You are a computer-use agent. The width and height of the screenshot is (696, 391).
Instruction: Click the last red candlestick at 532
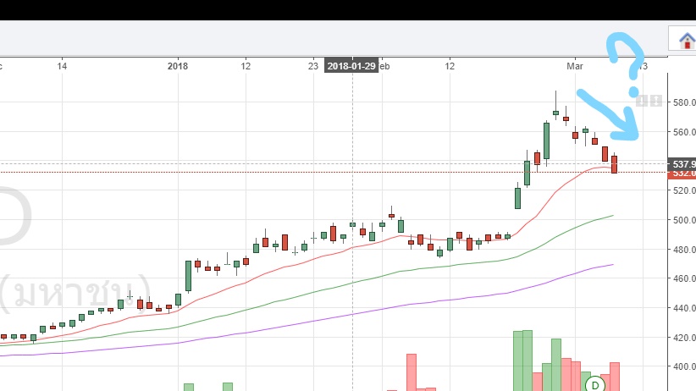coord(615,164)
